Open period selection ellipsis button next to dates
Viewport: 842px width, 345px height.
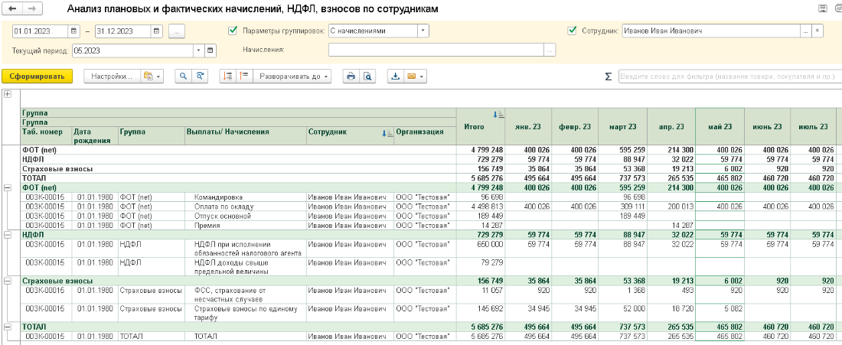[x=177, y=31]
